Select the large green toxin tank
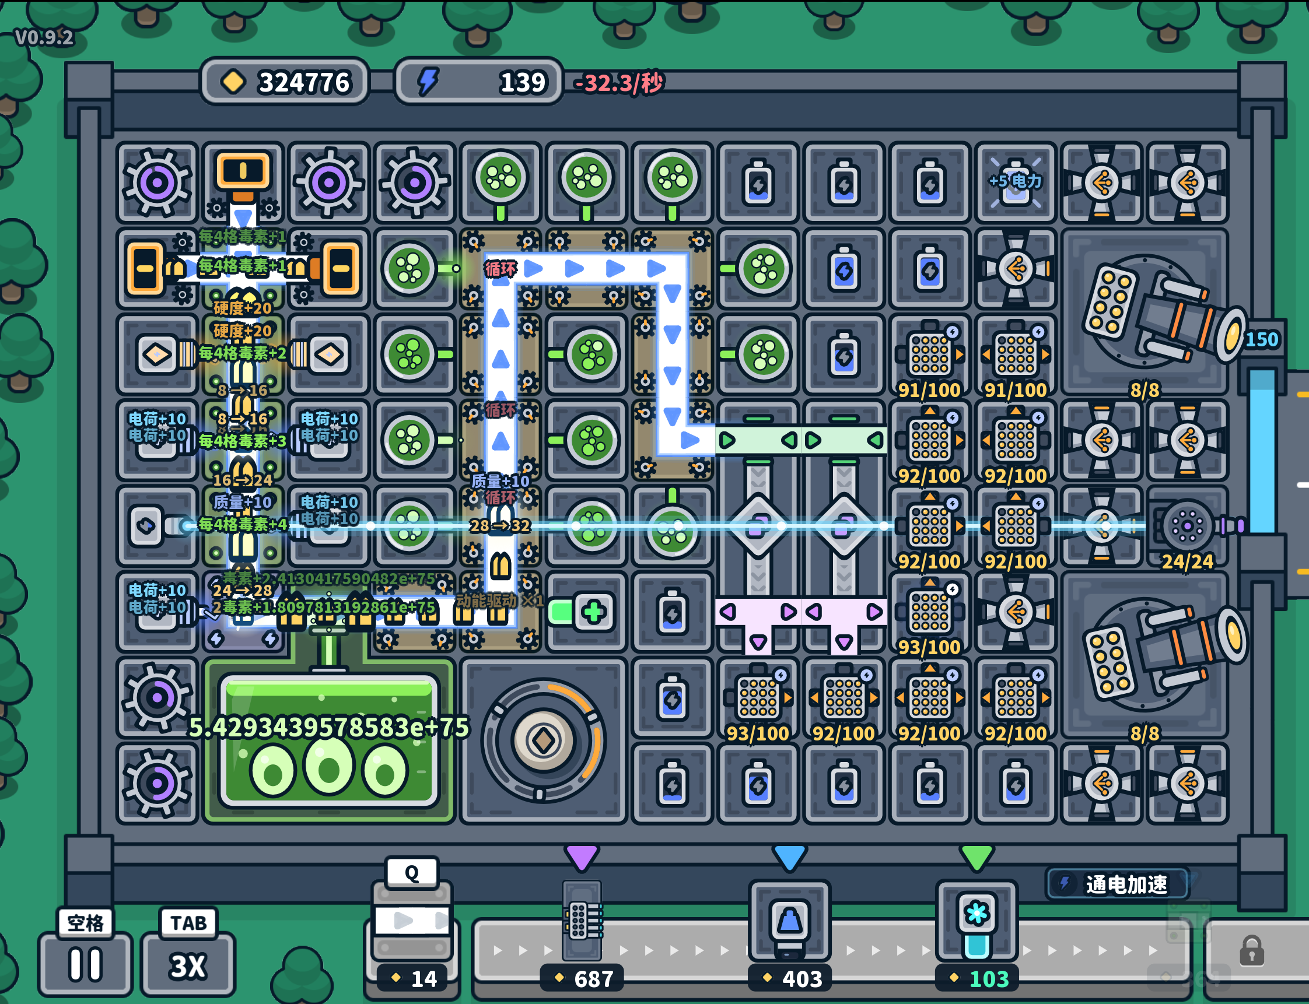The width and height of the screenshot is (1309, 1004). point(329,741)
